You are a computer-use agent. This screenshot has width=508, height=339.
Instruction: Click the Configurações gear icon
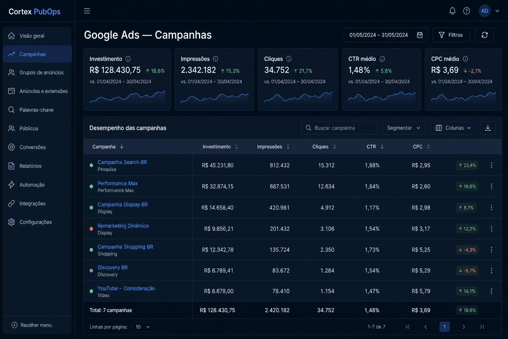(x=12, y=222)
